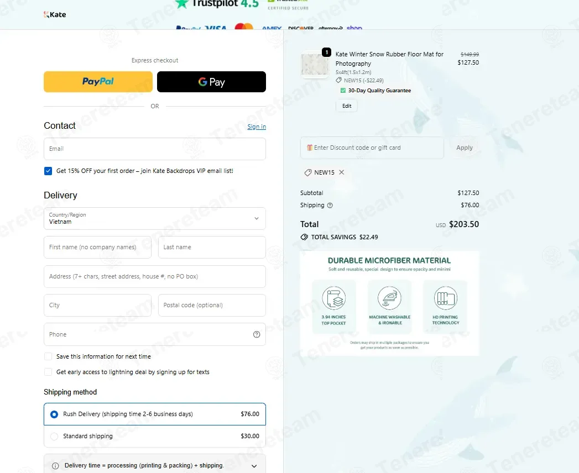Viewport: 579px width, 473px height.
Task: Click the struck-through $149.99 price
Action: click(470, 54)
